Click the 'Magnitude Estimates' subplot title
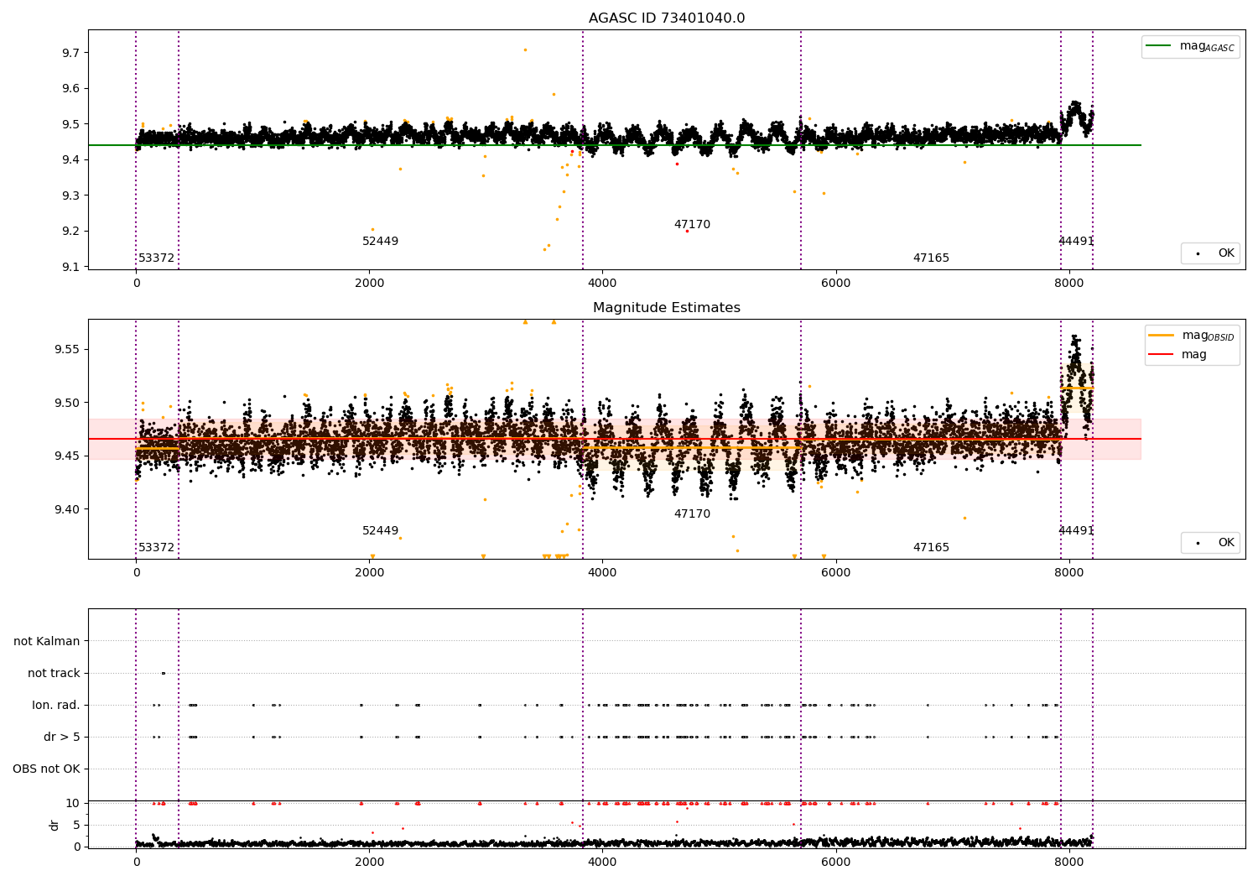The height and width of the screenshot is (881, 1258). tap(667, 308)
